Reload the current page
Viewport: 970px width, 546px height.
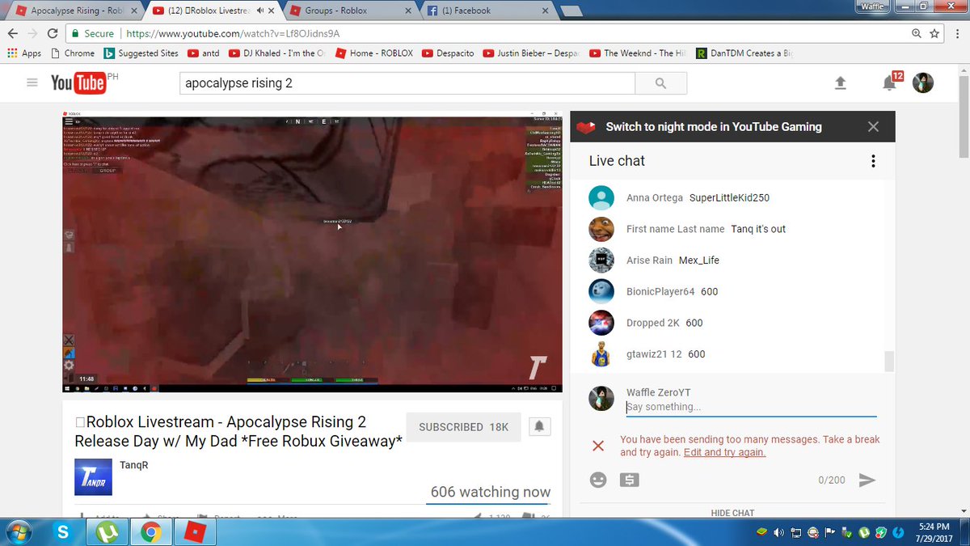53,33
